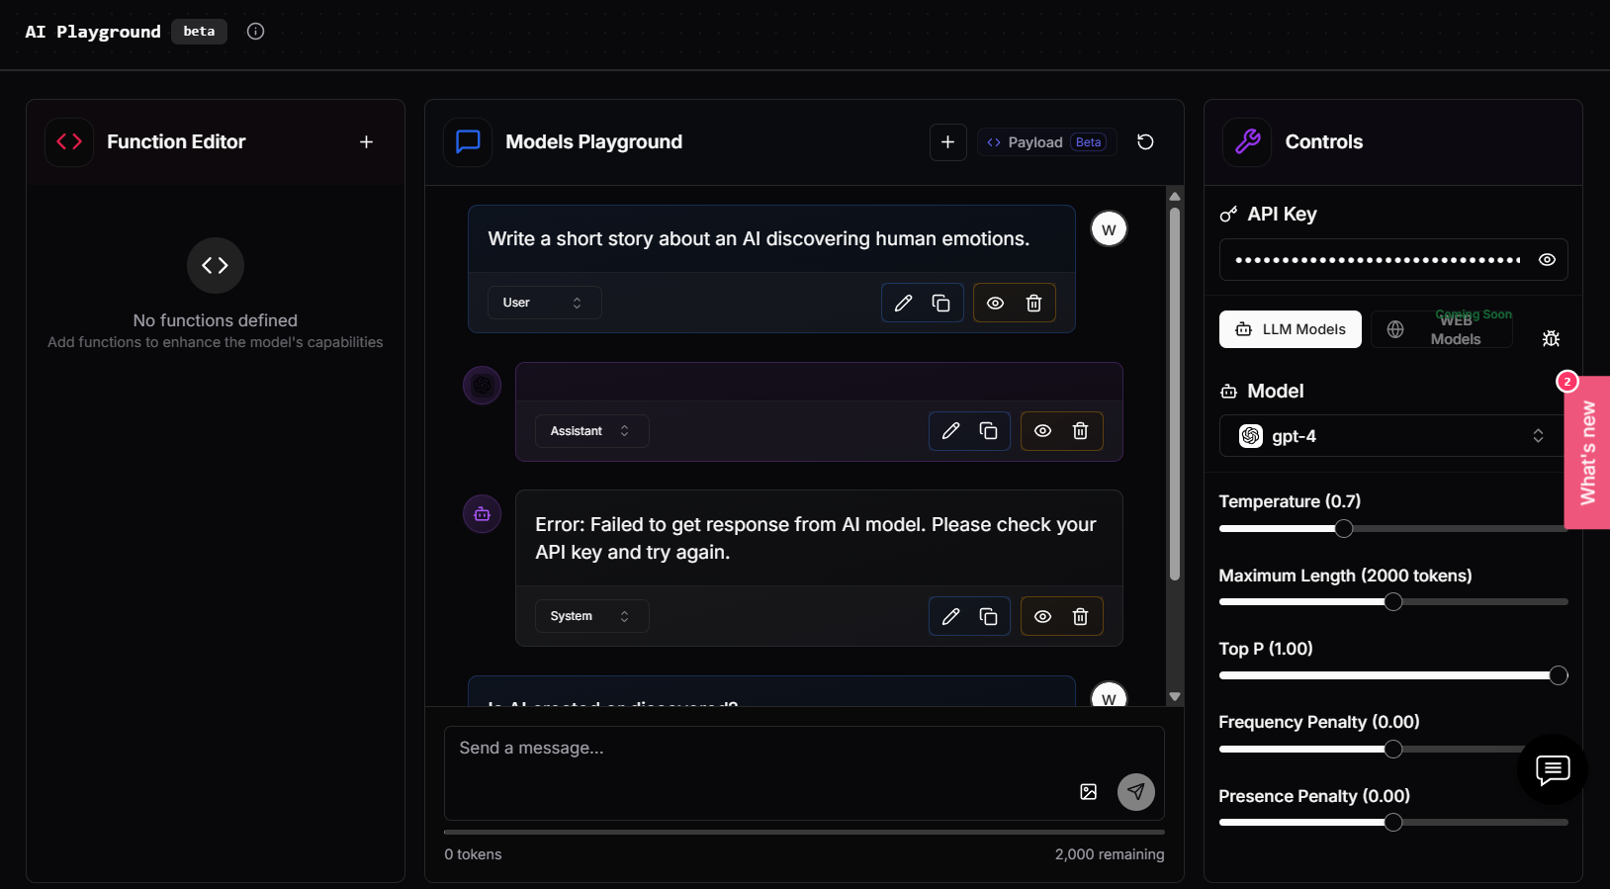Attach an image to the message
Screen dimensions: 1610x889
coord(1088,792)
